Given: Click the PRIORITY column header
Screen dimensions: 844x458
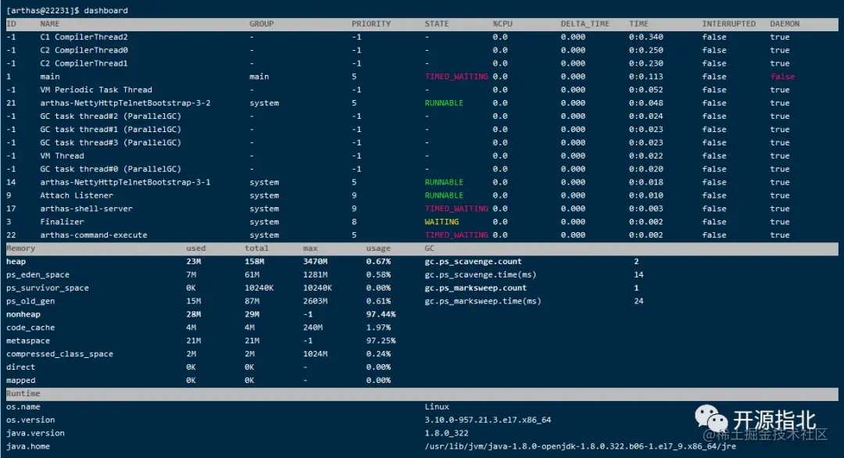Looking at the screenshot, I should pyautogui.click(x=371, y=23).
